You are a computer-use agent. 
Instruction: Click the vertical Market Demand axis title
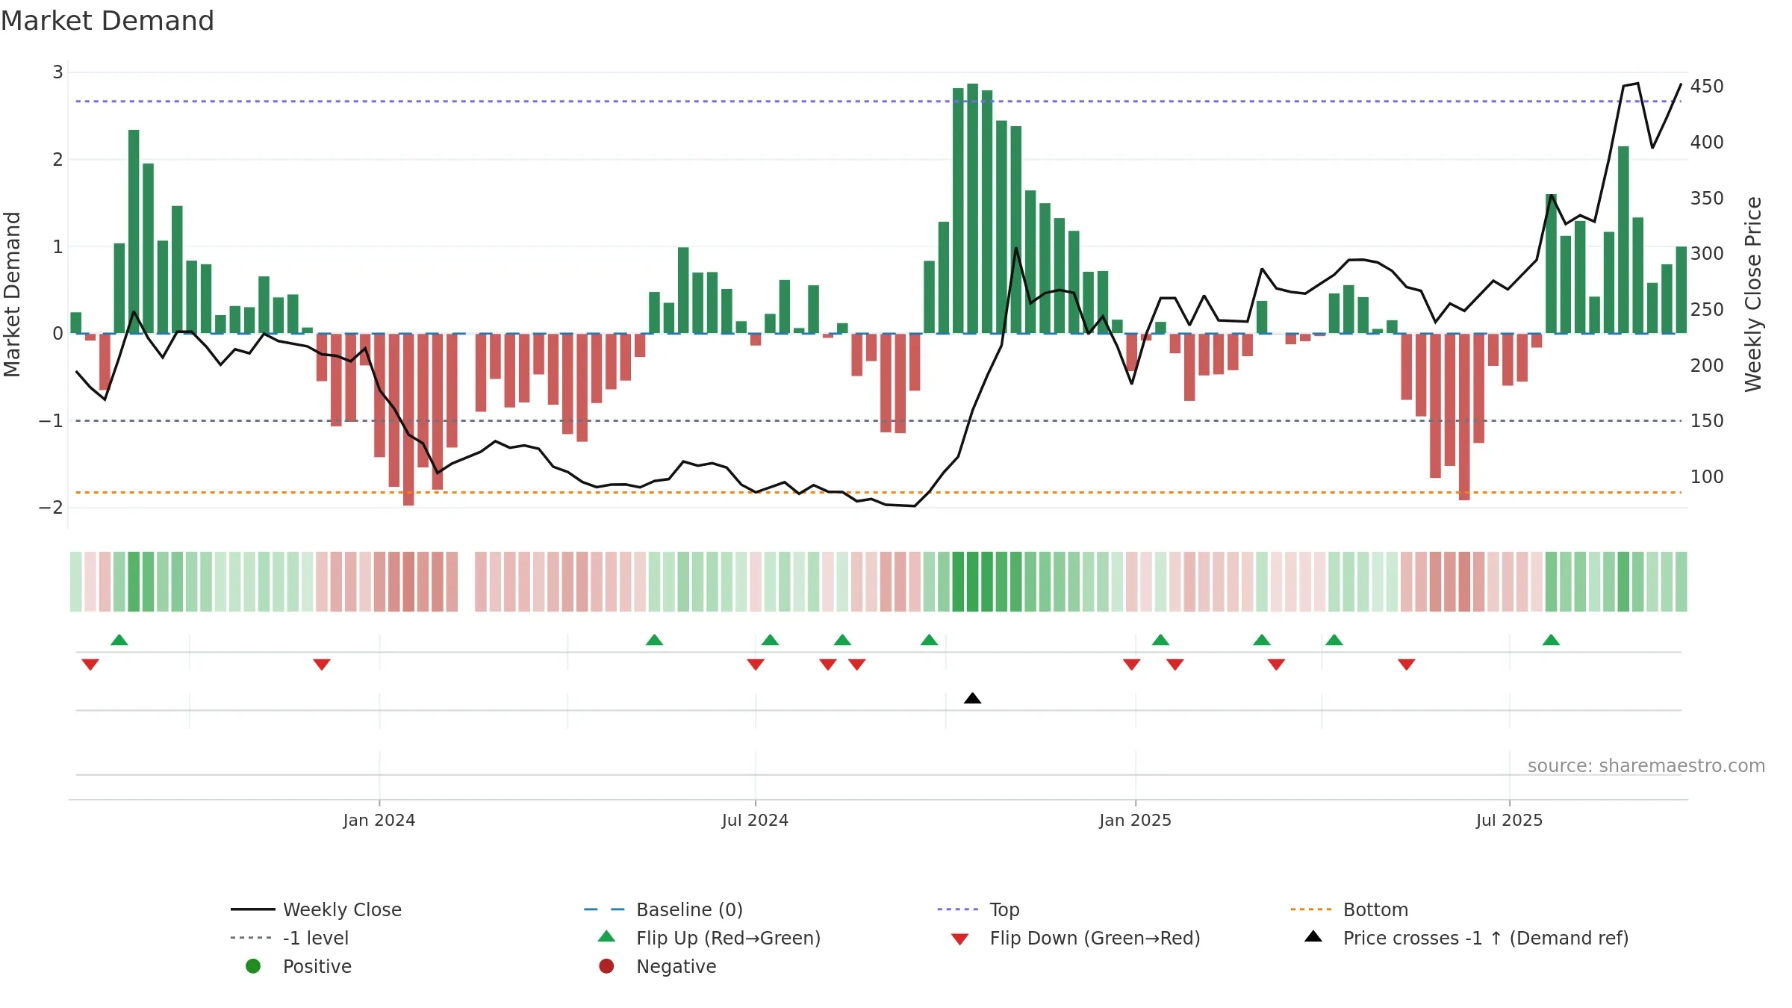click(12, 294)
